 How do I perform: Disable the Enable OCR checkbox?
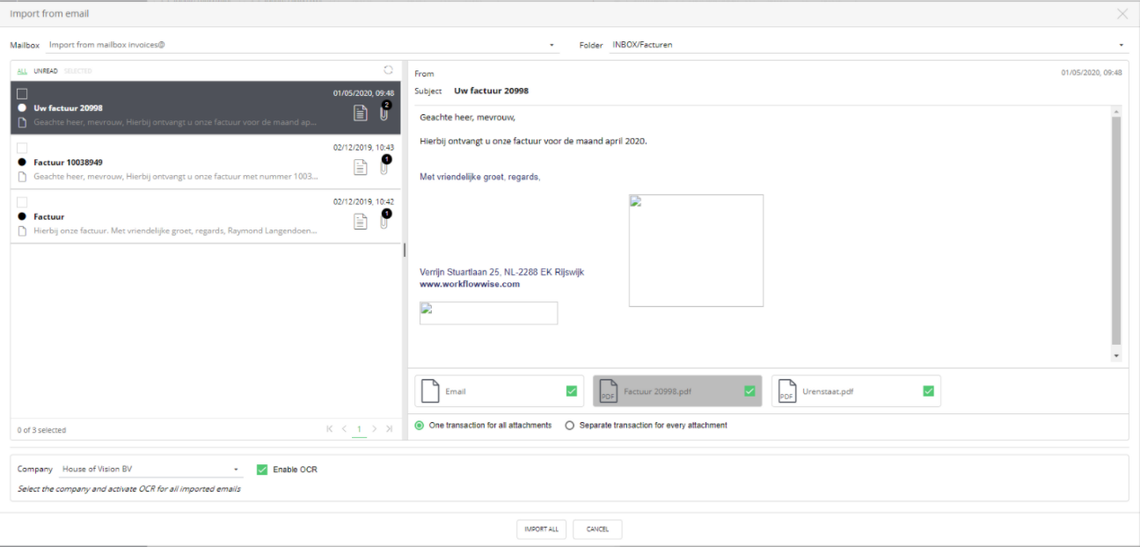(262, 470)
